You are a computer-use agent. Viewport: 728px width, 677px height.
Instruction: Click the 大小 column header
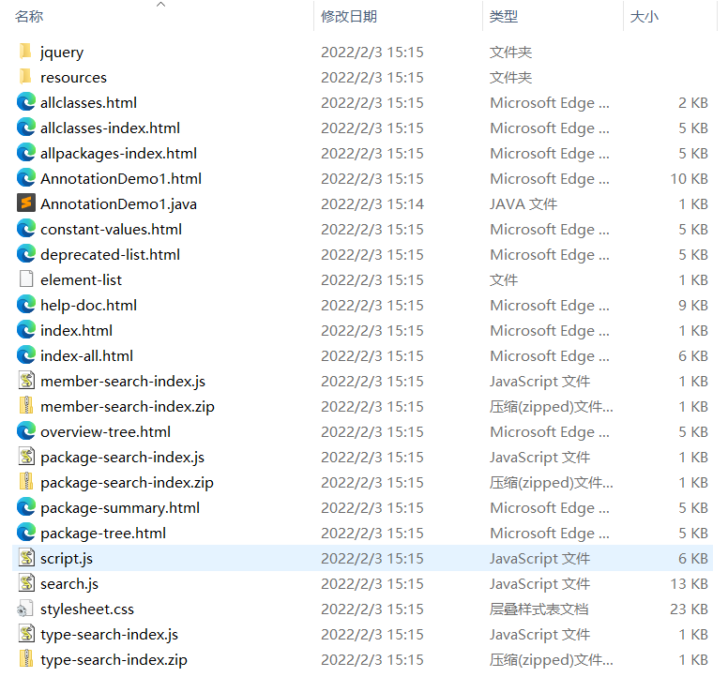[x=644, y=17]
